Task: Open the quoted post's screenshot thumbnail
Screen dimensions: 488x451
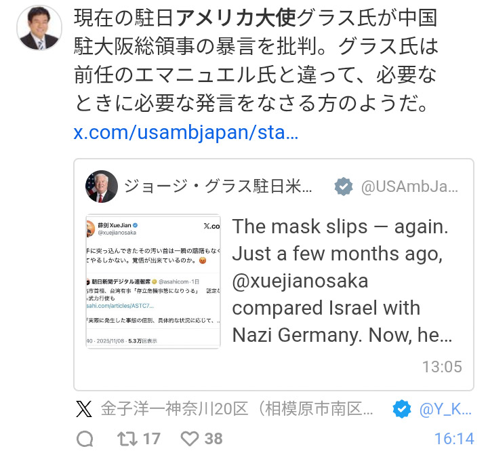Action: 153,281
